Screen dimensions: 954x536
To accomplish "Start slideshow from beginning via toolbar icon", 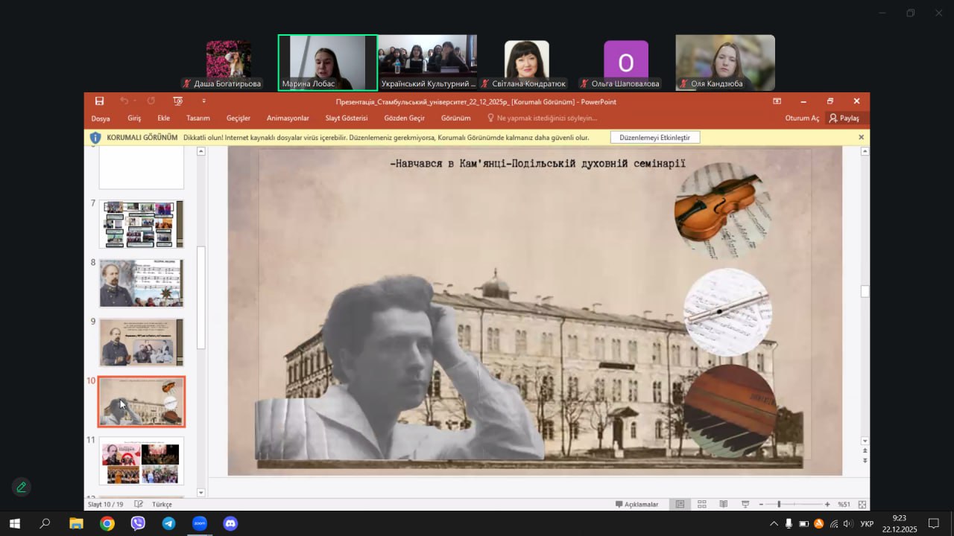I will pyautogui.click(x=177, y=101).
